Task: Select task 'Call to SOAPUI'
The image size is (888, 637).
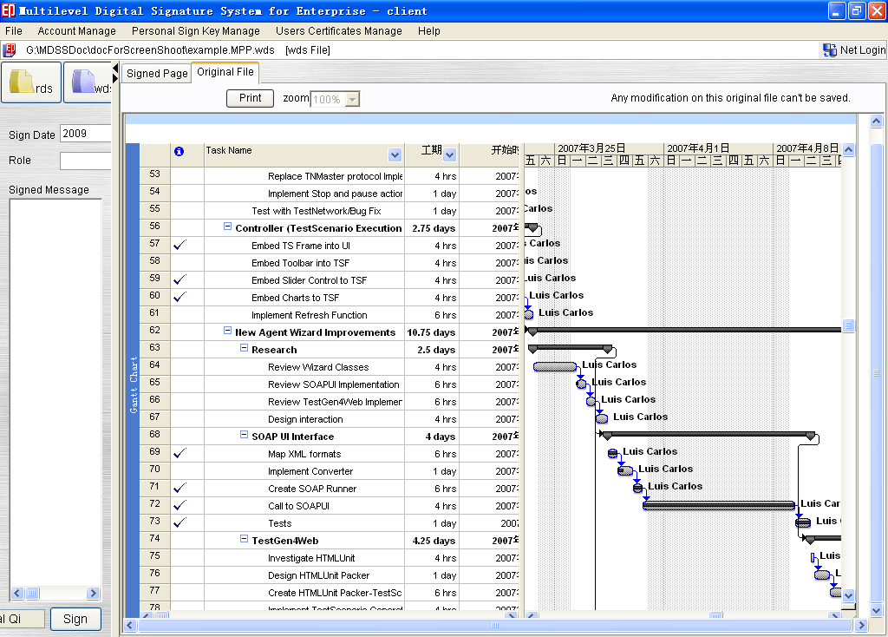Action: pyautogui.click(x=298, y=506)
